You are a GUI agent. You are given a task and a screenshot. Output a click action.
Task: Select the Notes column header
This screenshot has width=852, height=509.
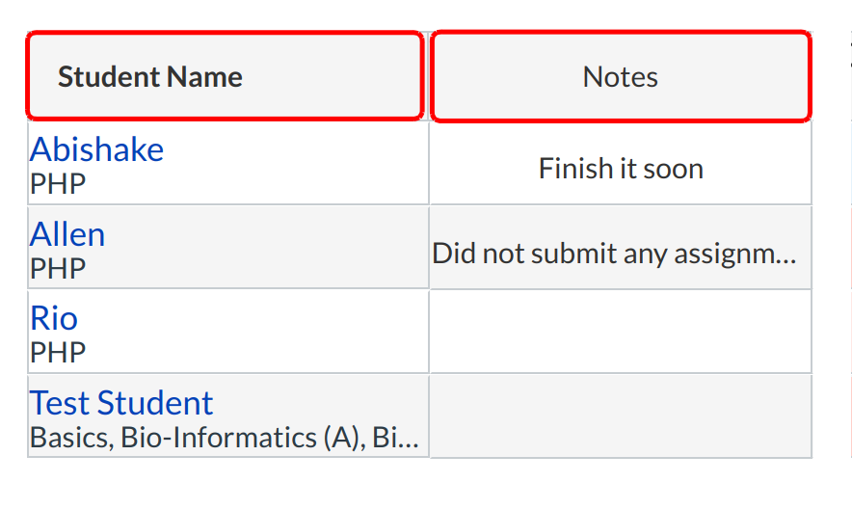coord(620,77)
